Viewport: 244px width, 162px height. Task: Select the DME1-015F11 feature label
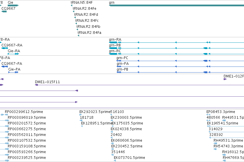pyautogui.click(x=47, y=82)
